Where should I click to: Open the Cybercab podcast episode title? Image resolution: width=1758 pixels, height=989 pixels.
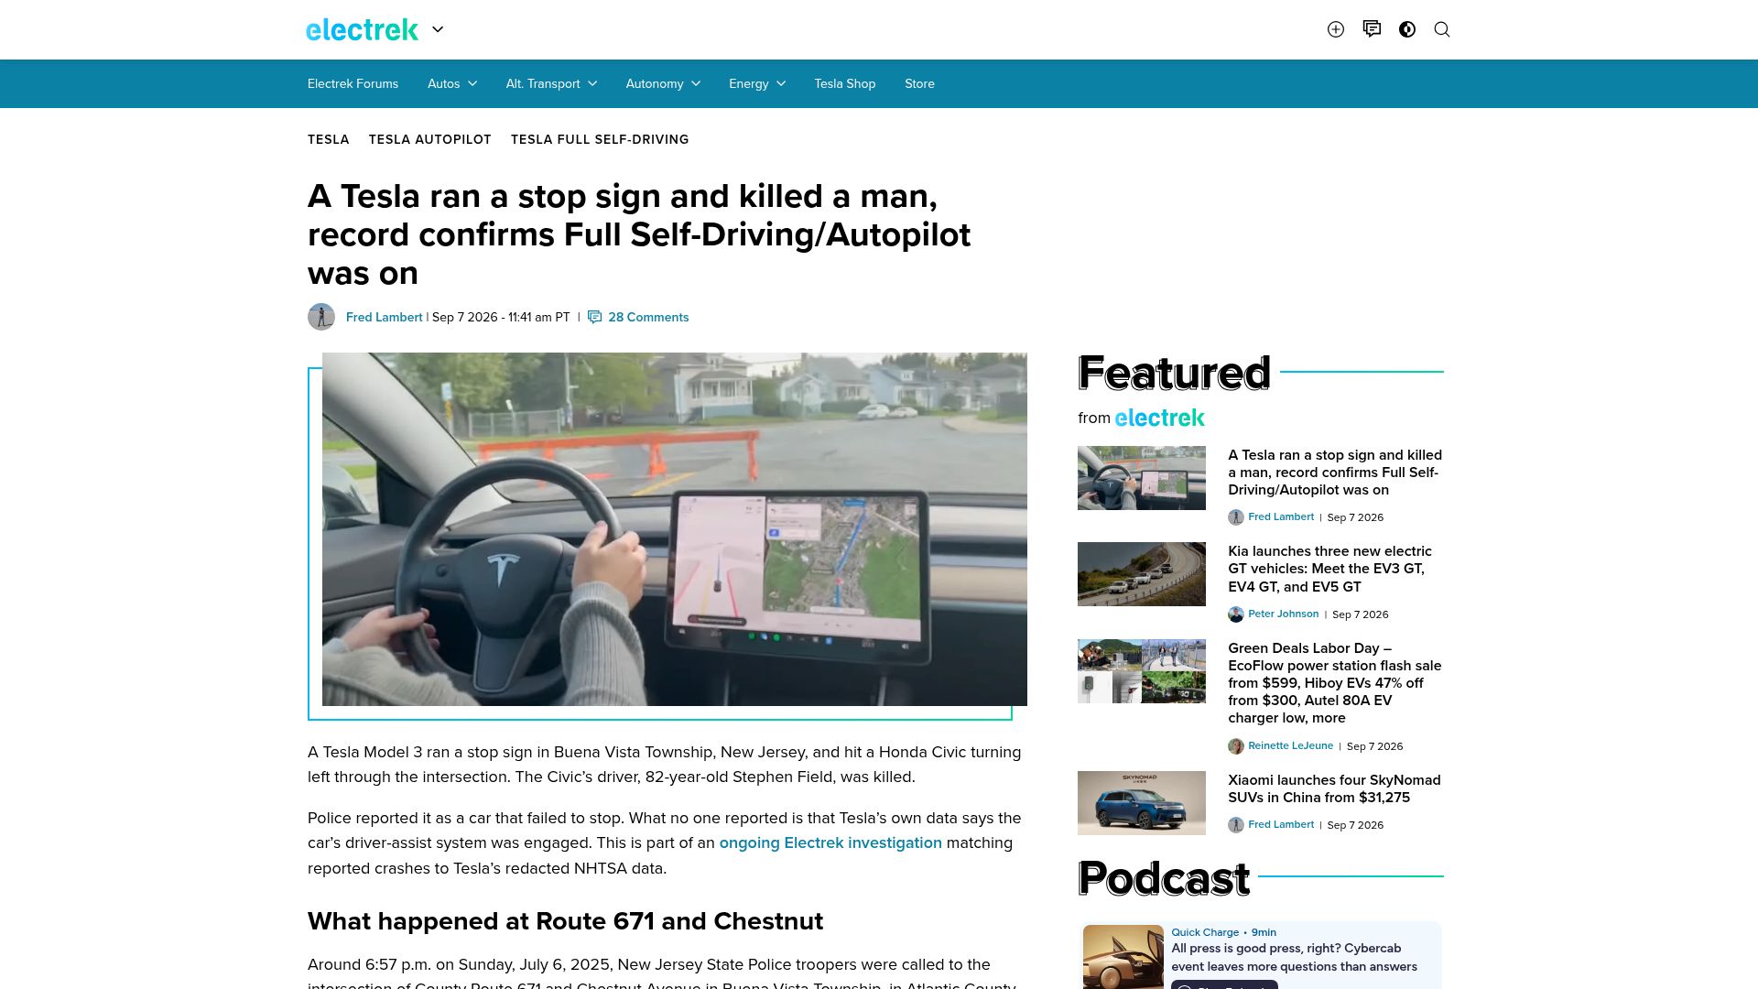click(1295, 957)
